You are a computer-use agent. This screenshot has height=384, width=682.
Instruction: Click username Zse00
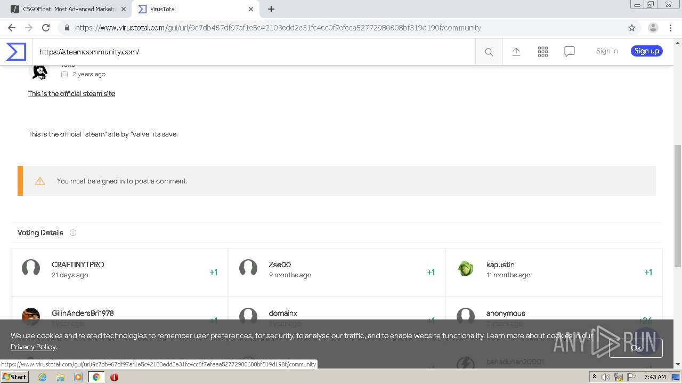click(280, 265)
